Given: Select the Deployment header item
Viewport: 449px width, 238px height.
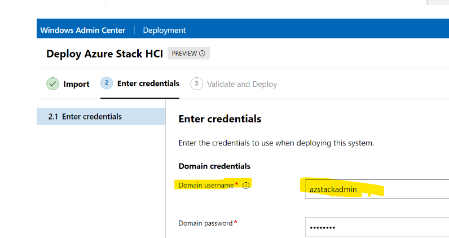Looking at the screenshot, I should click(x=164, y=30).
